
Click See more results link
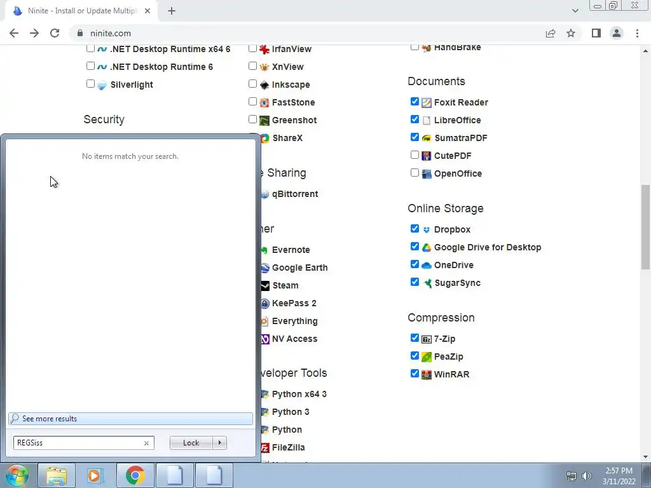[130, 419]
